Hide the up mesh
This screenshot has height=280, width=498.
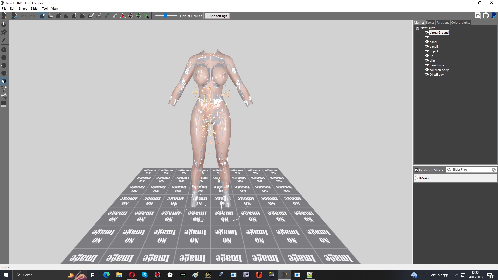pyautogui.click(x=427, y=56)
